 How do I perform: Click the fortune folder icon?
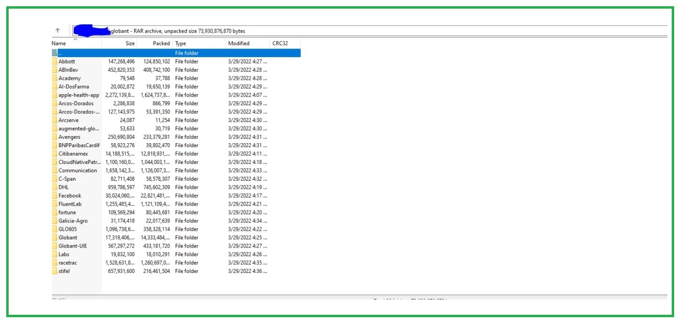54,212
